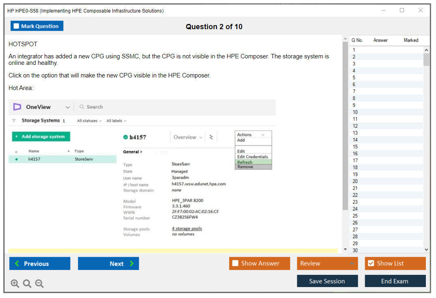Toggle the Mark Question checkbox
The height and width of the screenshot is (298, 436).
coord(17,26)
